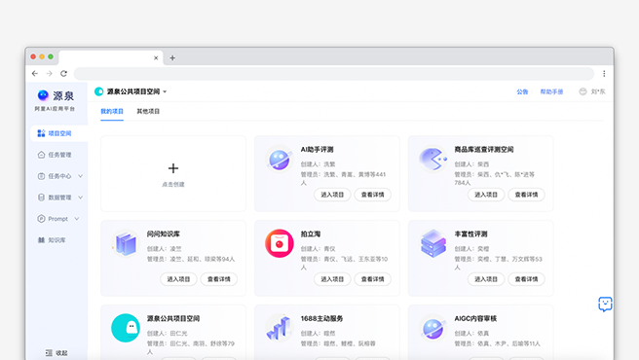Switch to the 我的项目 tab
Viewport: 639px width, 360px height.
point(112,111)
